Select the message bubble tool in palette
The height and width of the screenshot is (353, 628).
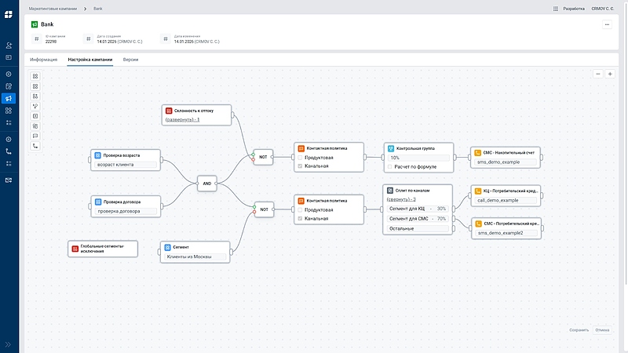[35, 136]
